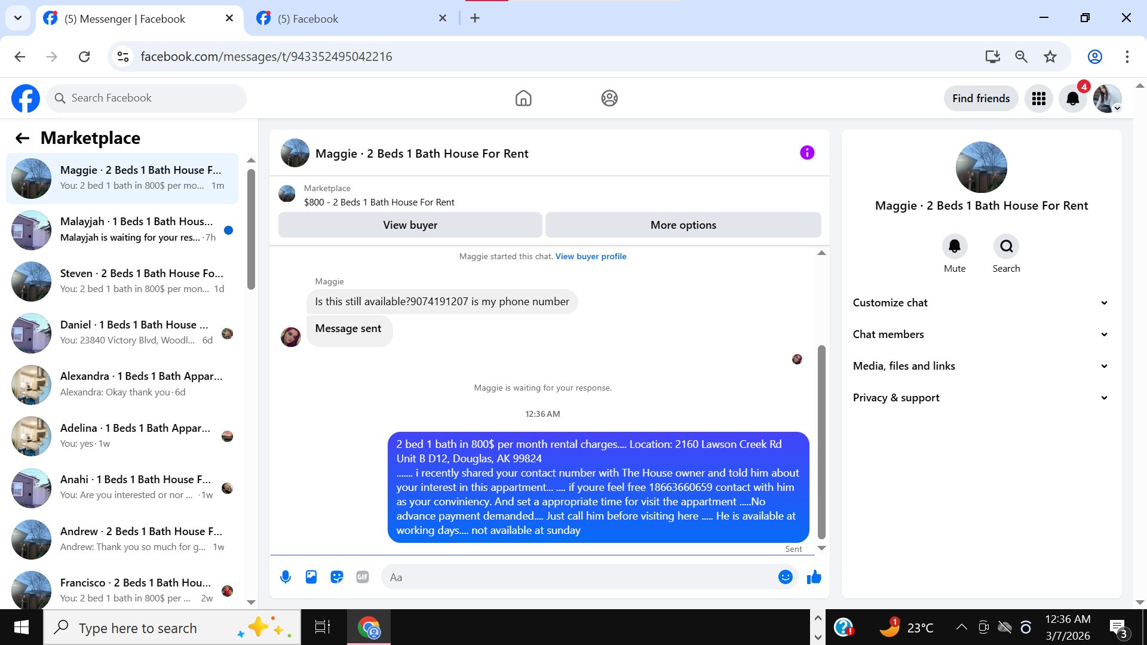
Task: Open the Facebook apps grid menu
Action: 1039,99
